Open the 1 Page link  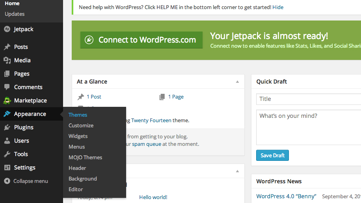[x=176, y=97]
